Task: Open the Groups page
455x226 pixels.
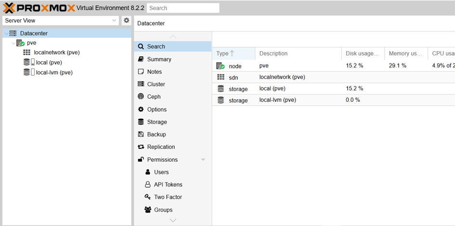Action: click(173, 210)
